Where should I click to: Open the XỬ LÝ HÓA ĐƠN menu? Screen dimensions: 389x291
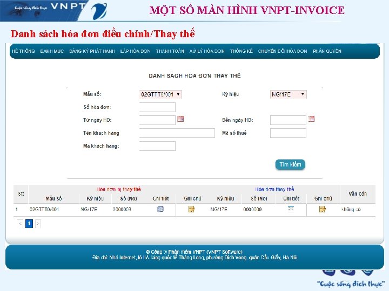tap(207, 51)
